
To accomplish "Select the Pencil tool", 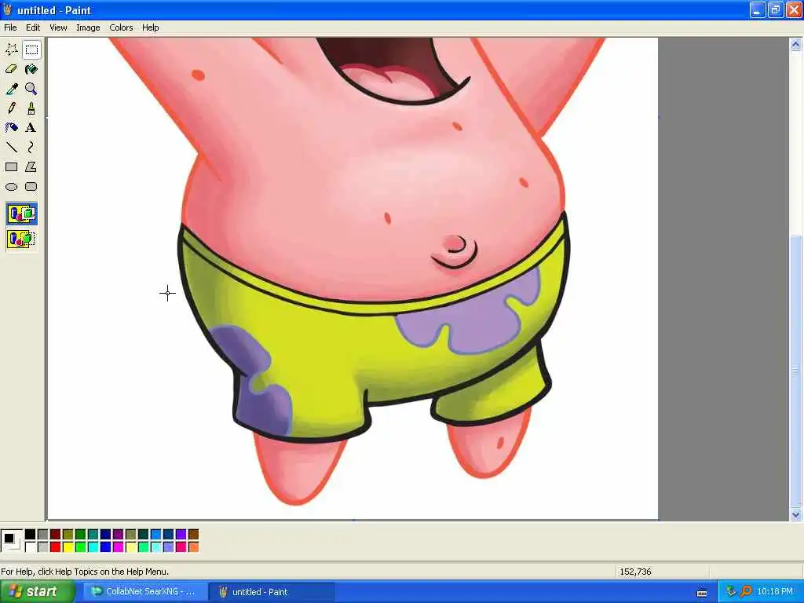I will [11, 108].
